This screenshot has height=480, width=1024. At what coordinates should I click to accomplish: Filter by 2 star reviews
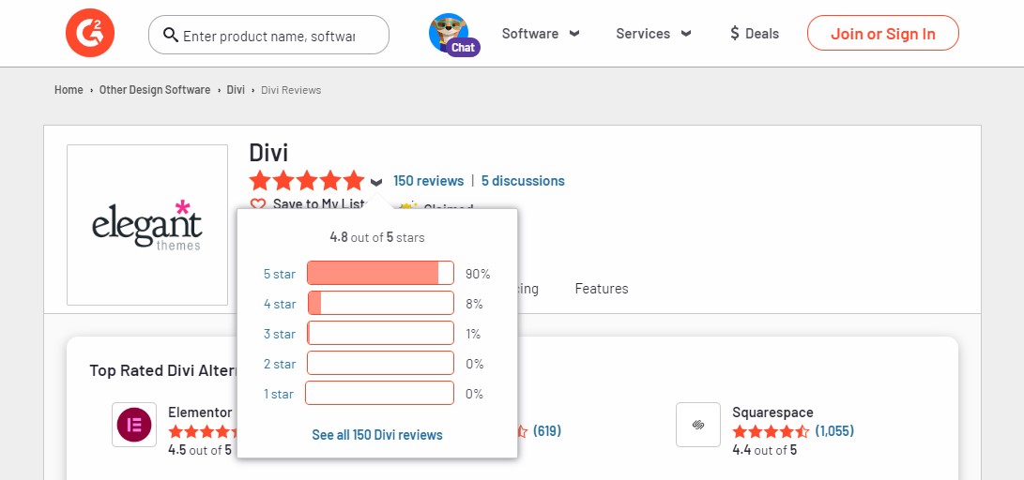pos(280,364)
